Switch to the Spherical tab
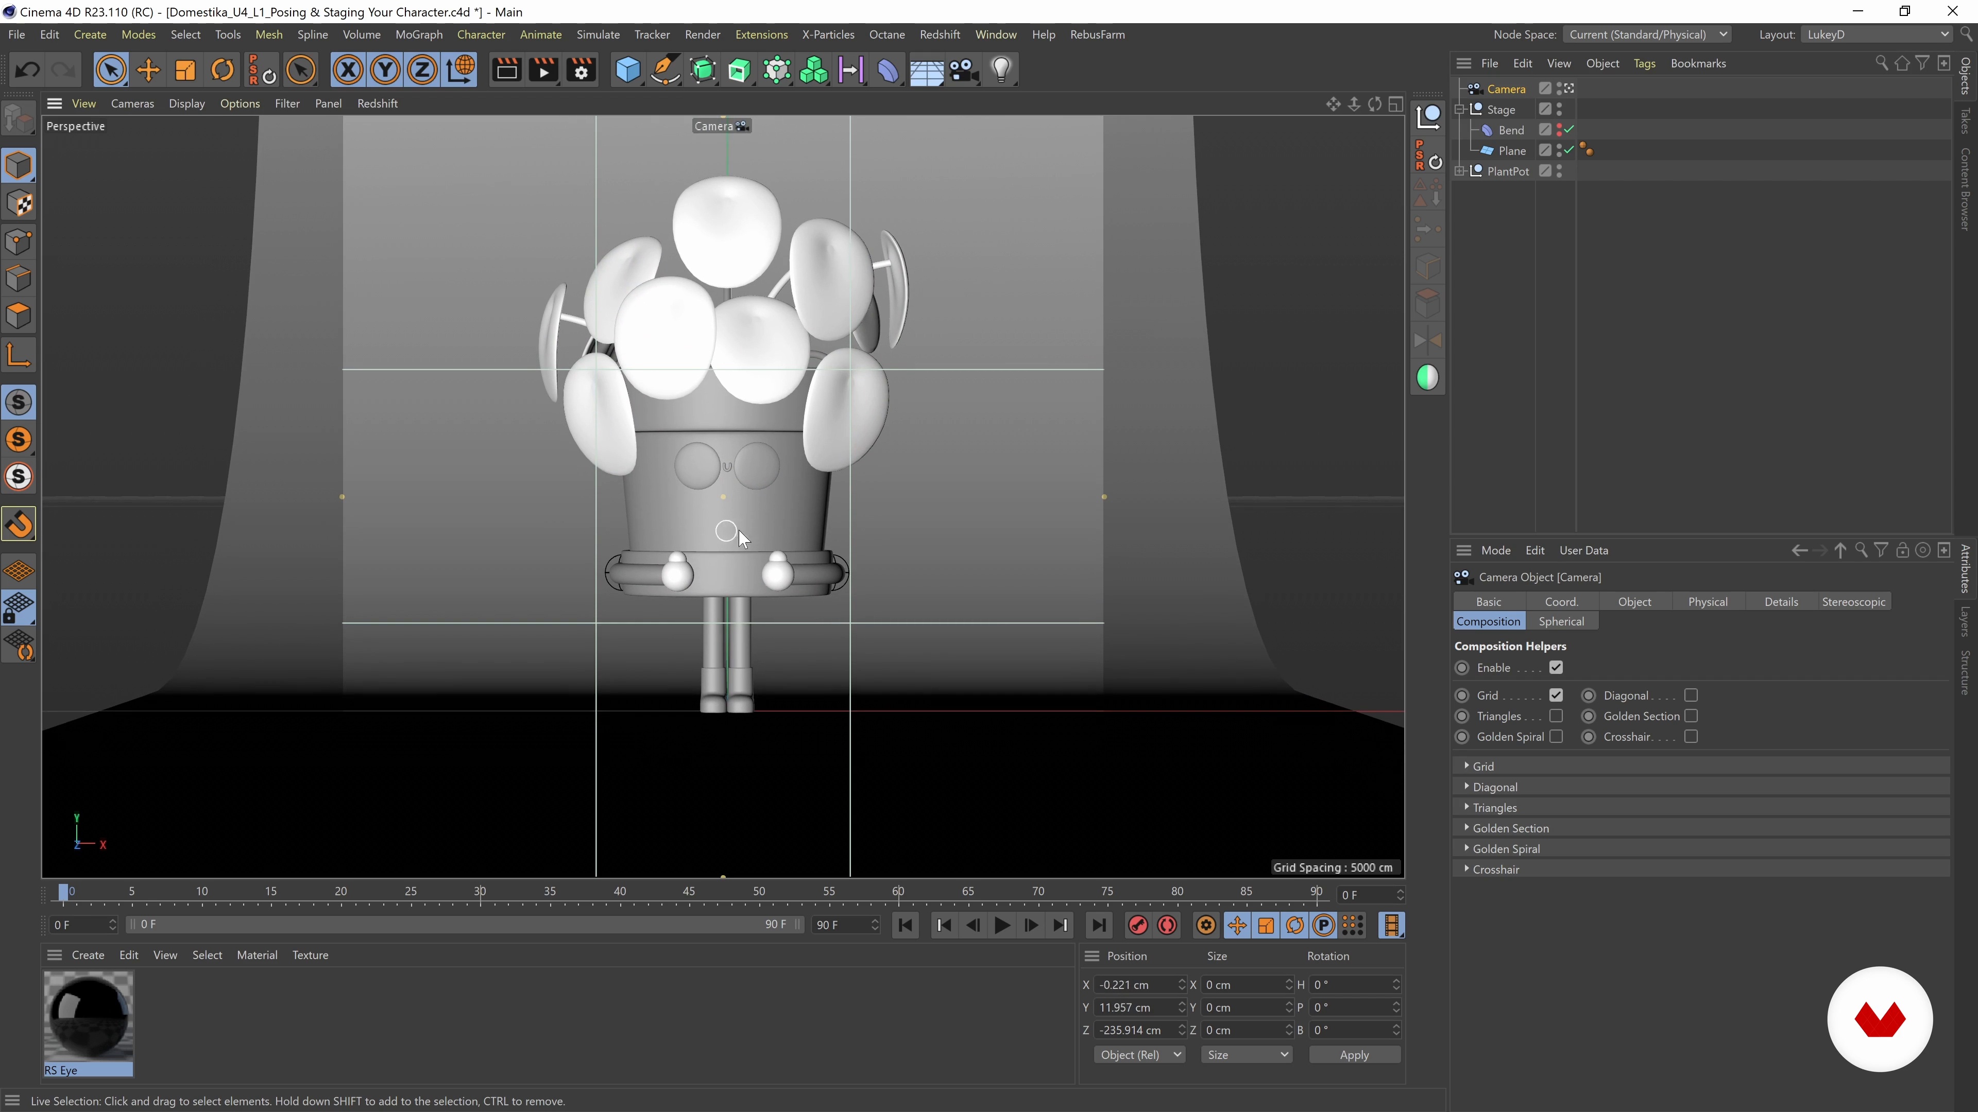Image resolution: width=1978 pixels, height=1112 pixels. click(x=1561, y=621)
